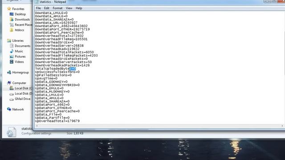Click the line UpAvgTime=0
This screenshot has height=160, width=285.
[x=46, y=78]
